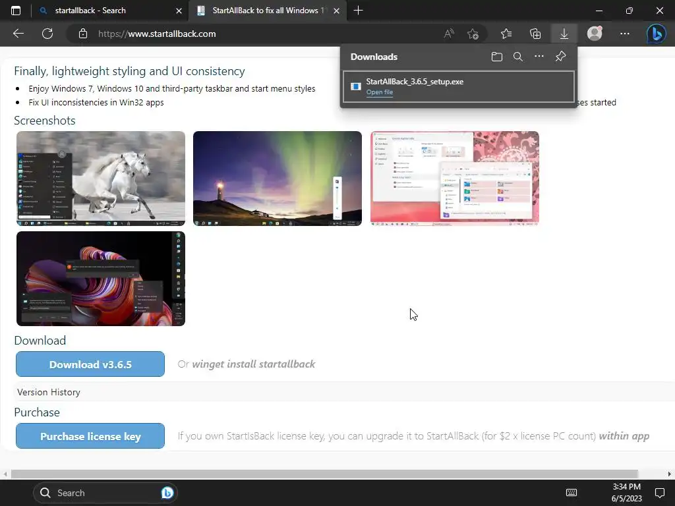The width and height of the screenshot is (675, 506).
Task: Close the startallback Search tab
Action: [x=179, y=11]
